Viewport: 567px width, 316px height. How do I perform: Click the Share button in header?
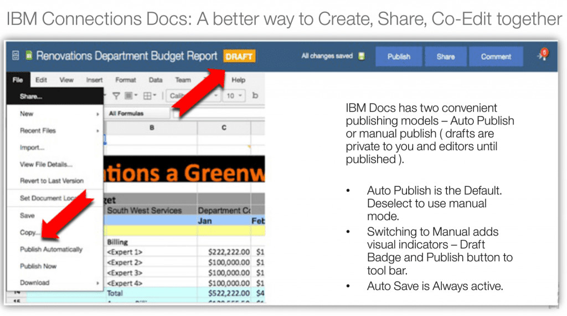pos(446,57)
